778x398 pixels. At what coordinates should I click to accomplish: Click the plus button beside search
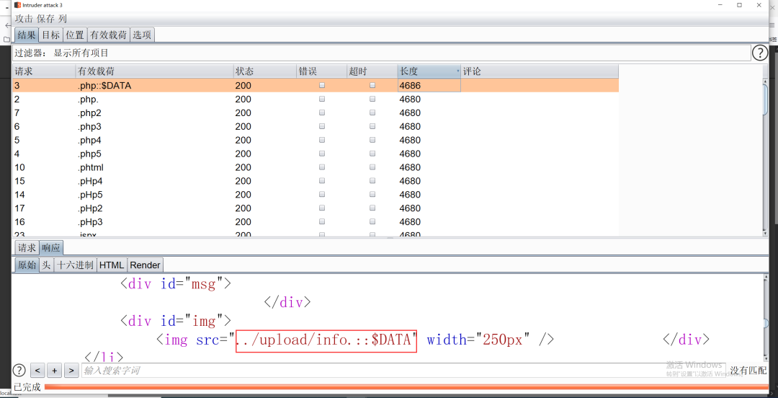pyautogui.click(x=55, y=371)
